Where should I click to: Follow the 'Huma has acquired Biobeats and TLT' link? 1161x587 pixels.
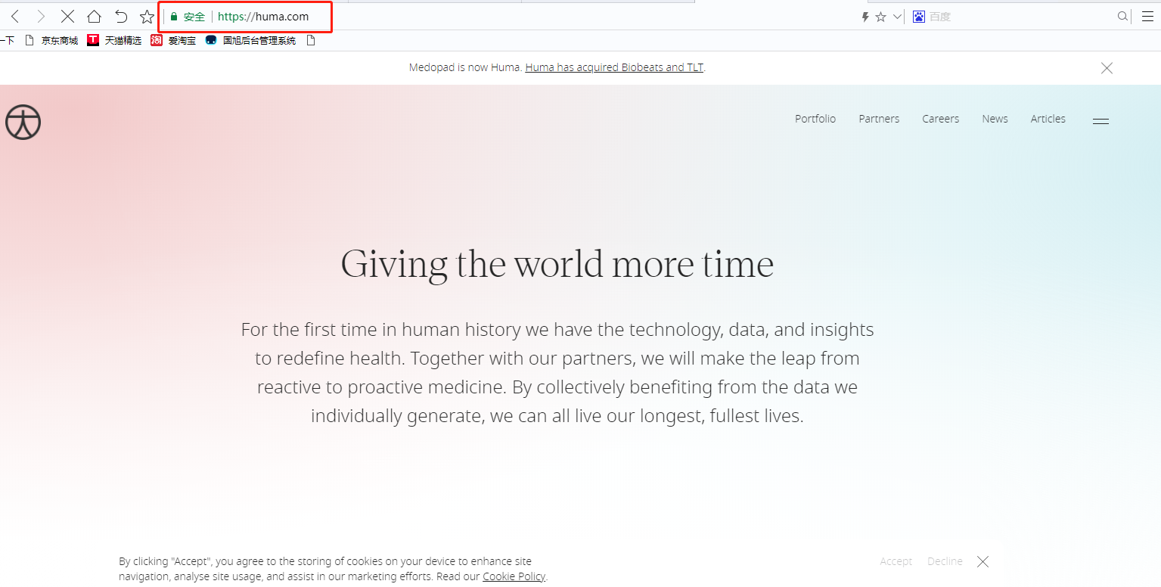[x=614, y=67]
